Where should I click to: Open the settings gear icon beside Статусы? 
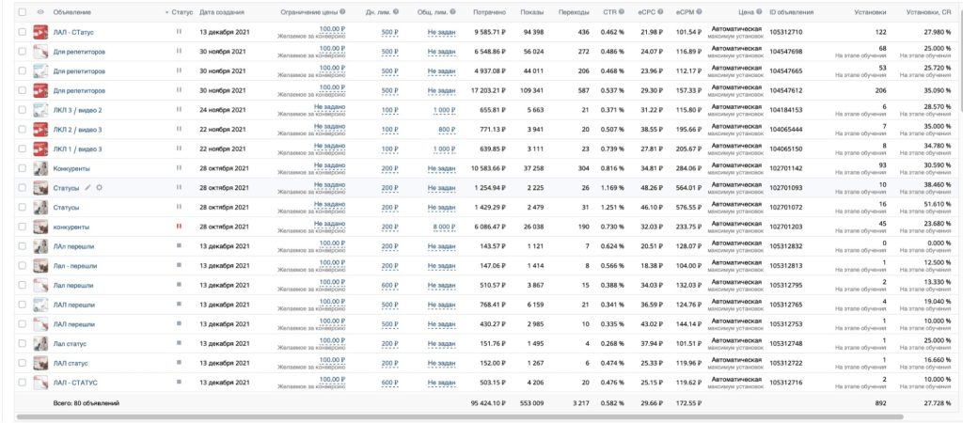click(x=100, y=187)
